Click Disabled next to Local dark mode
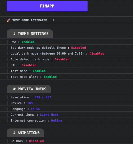Image resolution: width=133 pixels, height=144 pixels. coord(97,53)
